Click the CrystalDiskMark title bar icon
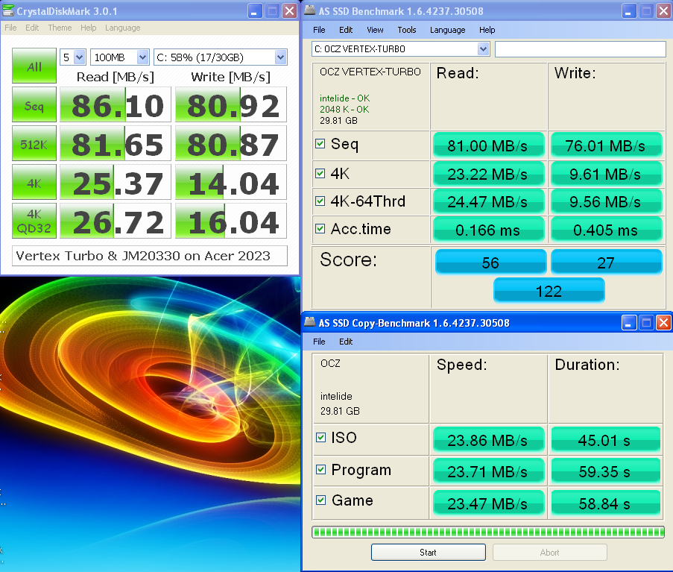Screen dimensions: 673x572 point(9,10)
